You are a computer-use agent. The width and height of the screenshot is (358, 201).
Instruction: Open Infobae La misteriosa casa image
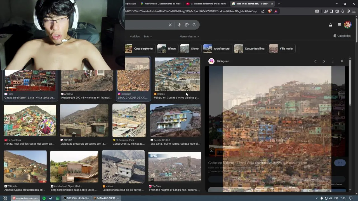(x=123, y=167)
